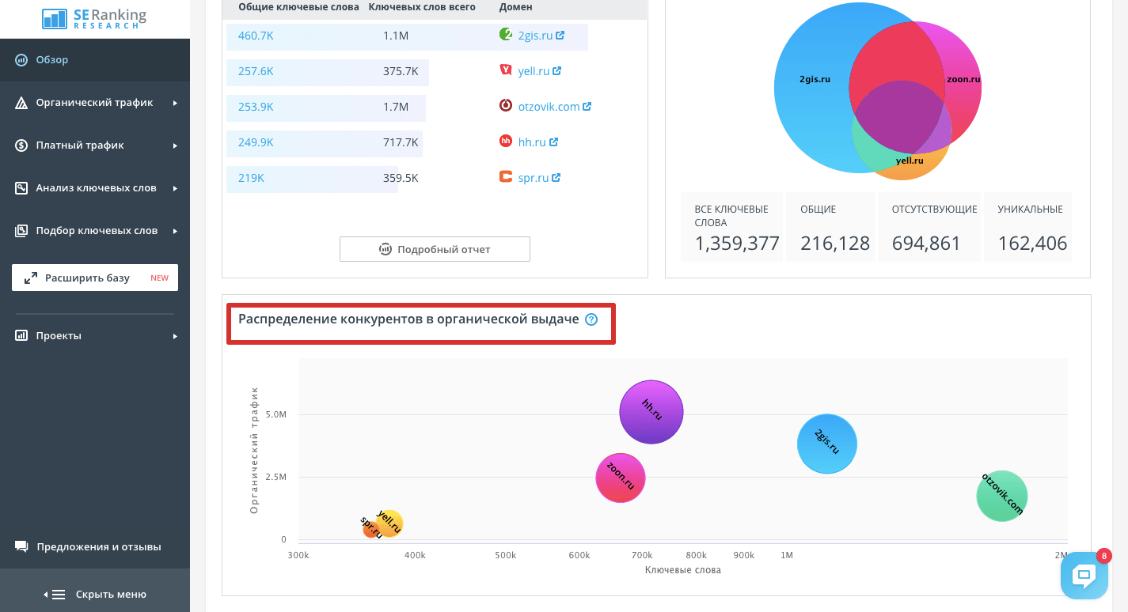Open the yell.ru domain link

[x=534, y=71]
